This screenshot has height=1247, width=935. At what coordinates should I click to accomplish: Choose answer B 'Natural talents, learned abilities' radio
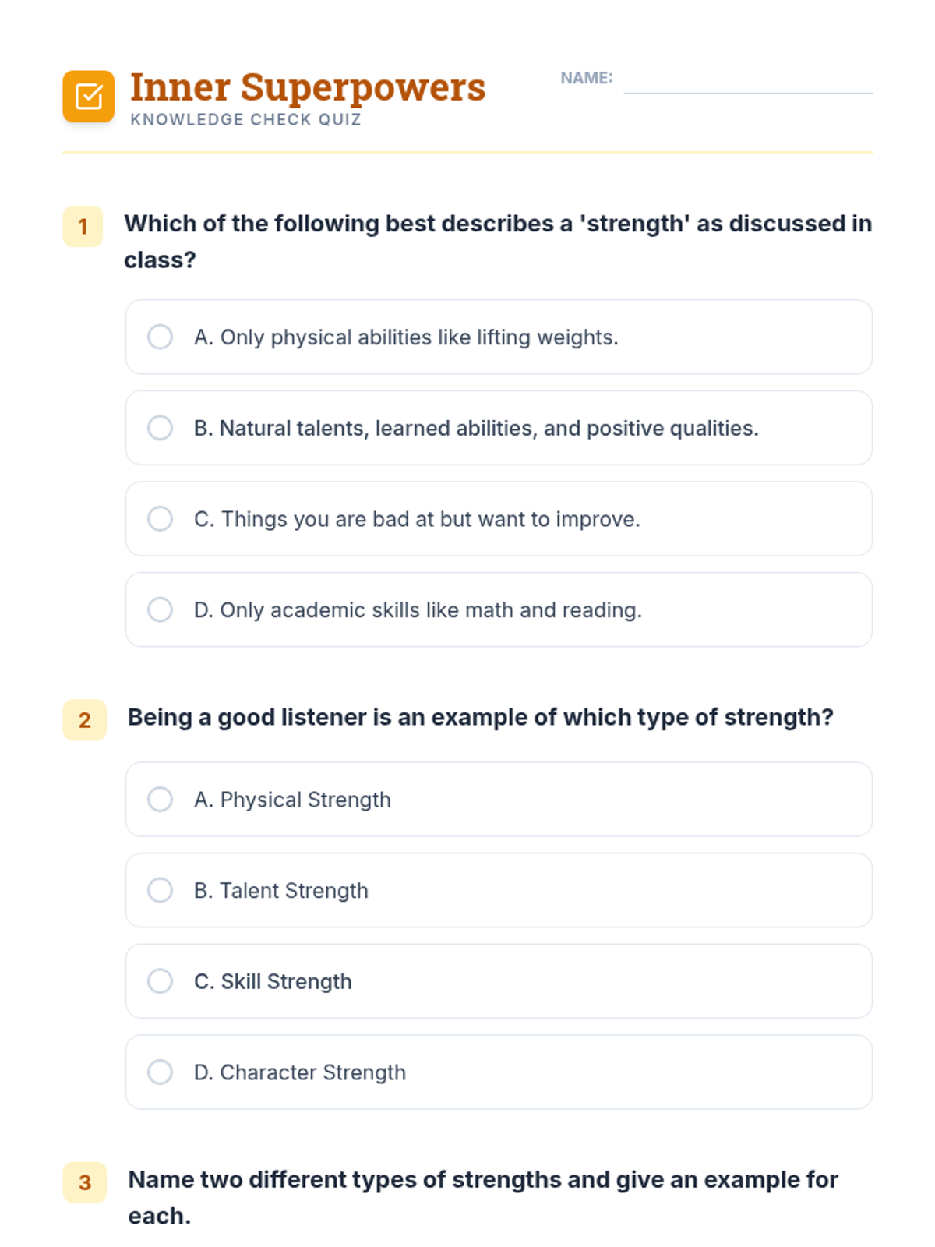(x=160, y=428)
